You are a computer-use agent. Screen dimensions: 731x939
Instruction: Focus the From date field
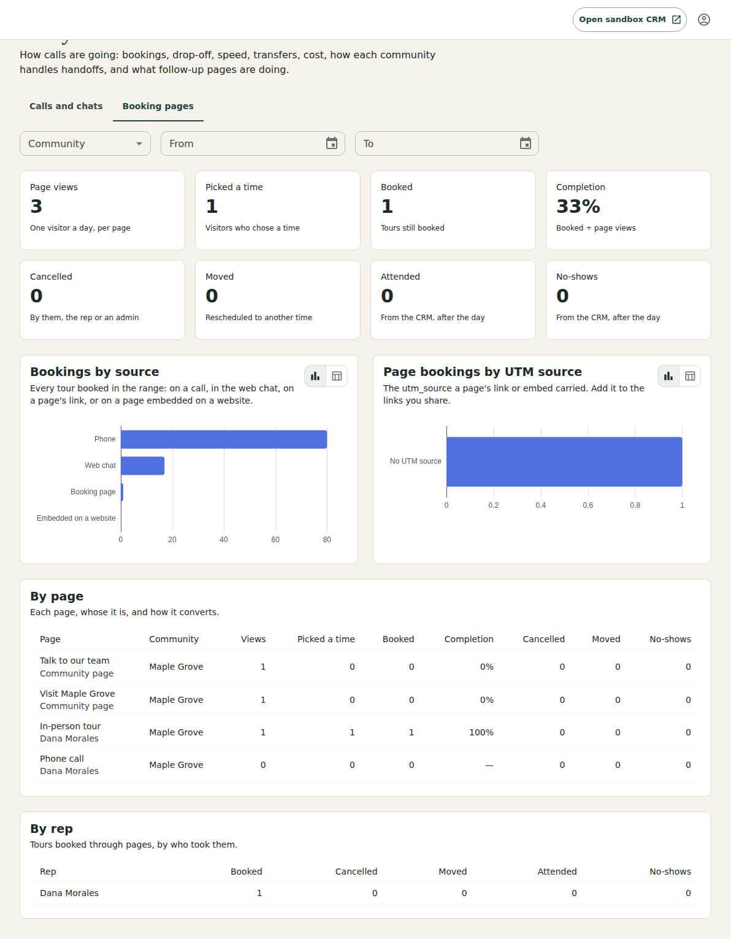[253, 144]
